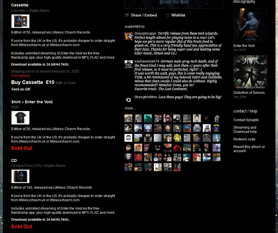Click the supported by heading
The width and height of the screenshot is (278, 233).
(135, 27)
